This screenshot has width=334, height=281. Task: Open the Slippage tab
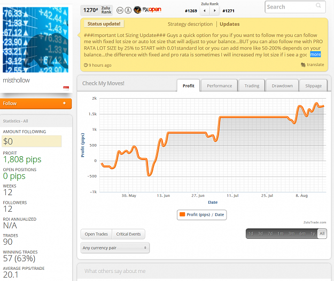tap(313, 86)
